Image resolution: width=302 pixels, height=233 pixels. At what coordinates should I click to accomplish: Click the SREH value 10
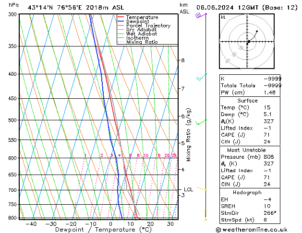(267, 206)
